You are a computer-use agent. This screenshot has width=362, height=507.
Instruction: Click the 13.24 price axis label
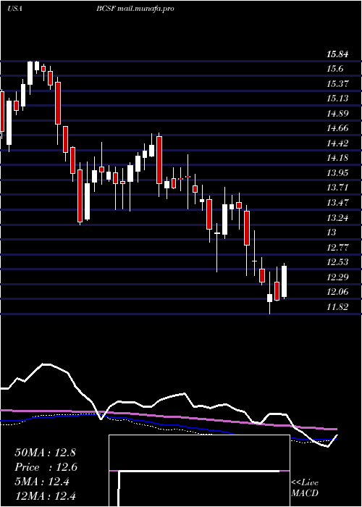(338, 218)
